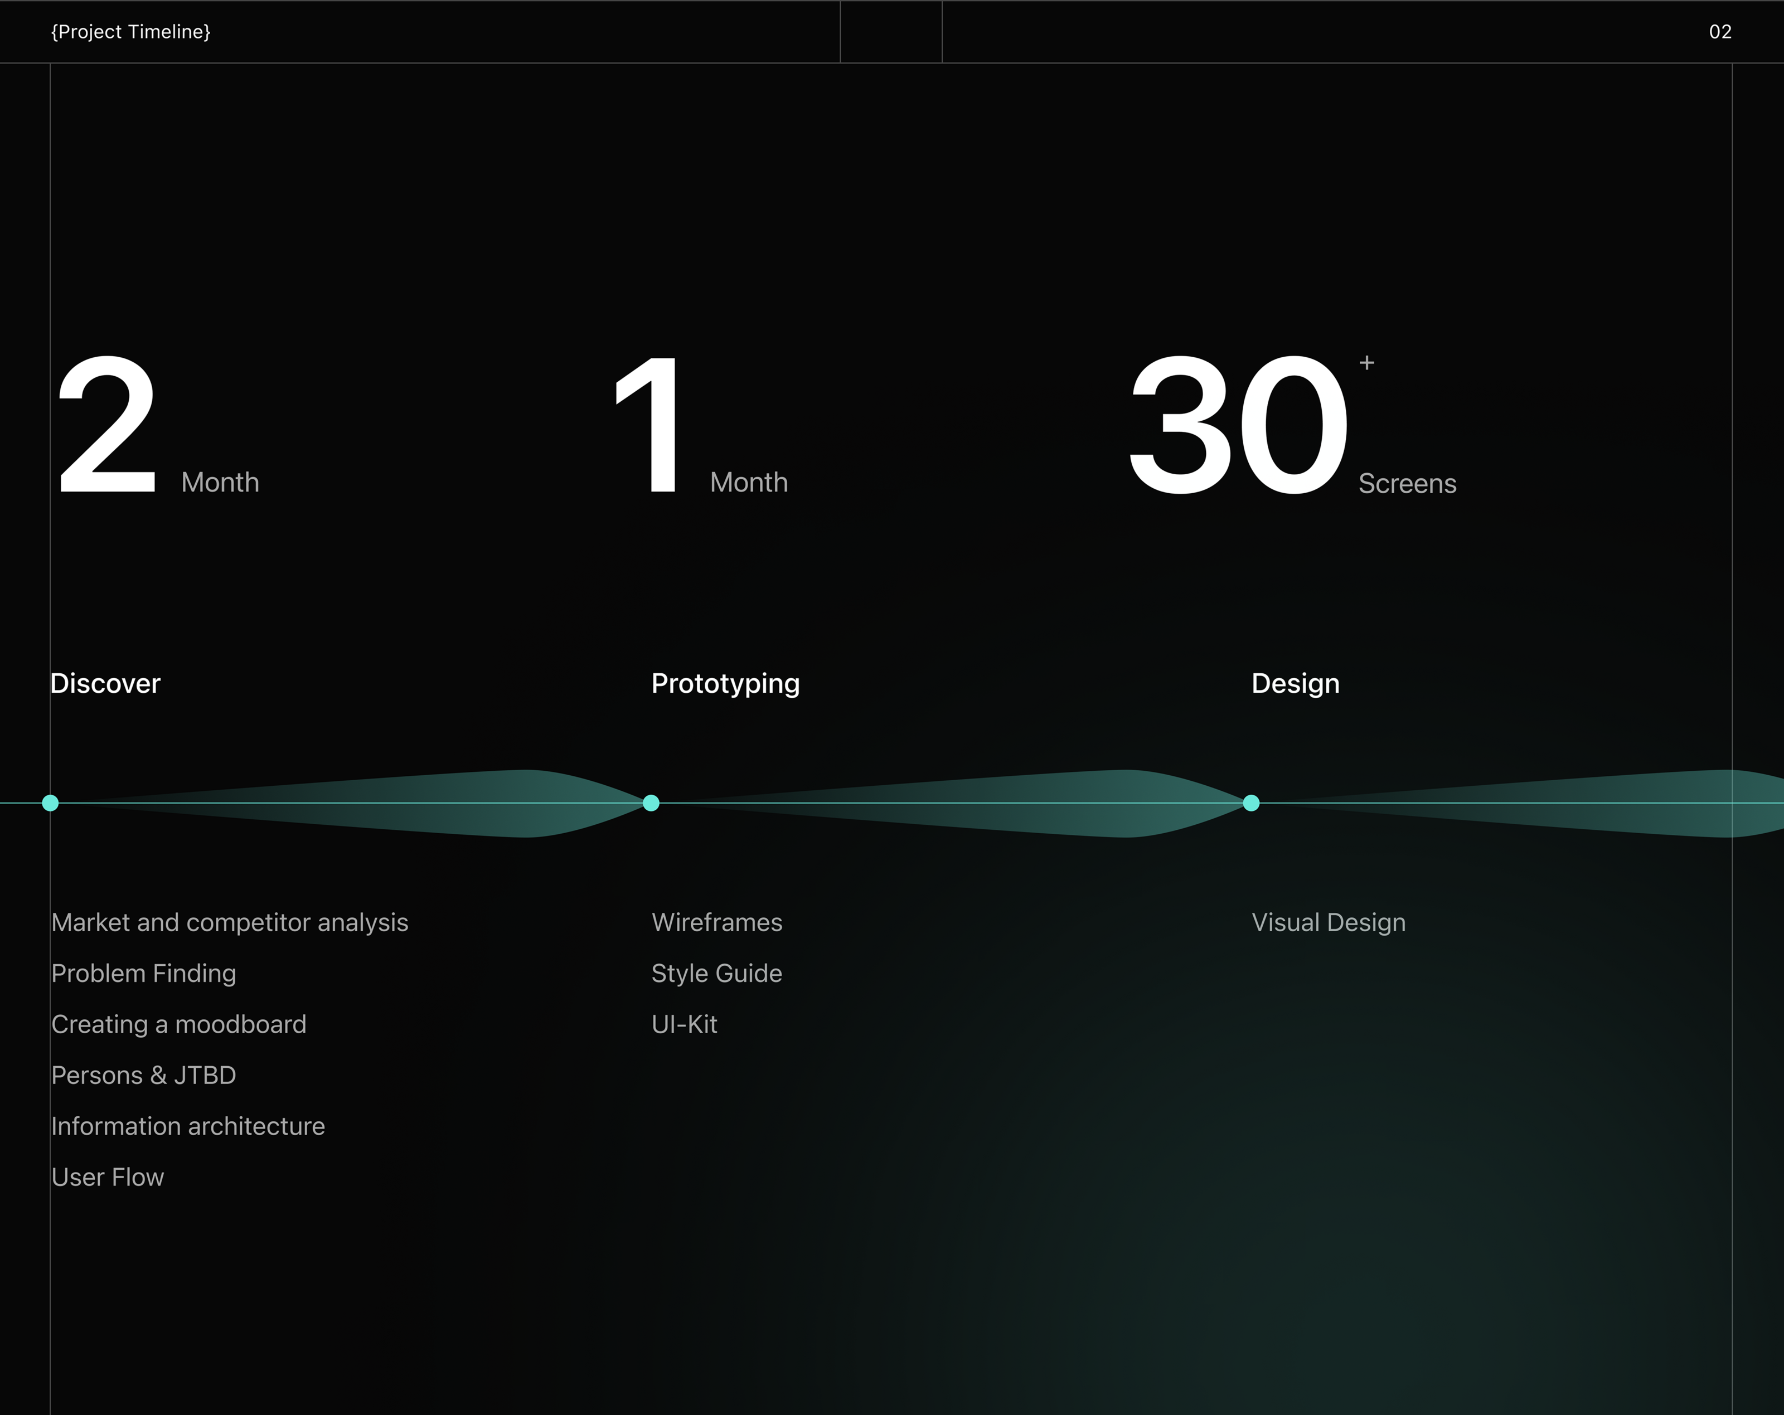This screenshot has height=1415, width=1784.
Task: Click the Style Guide deliverable entry
Action: 716,974
